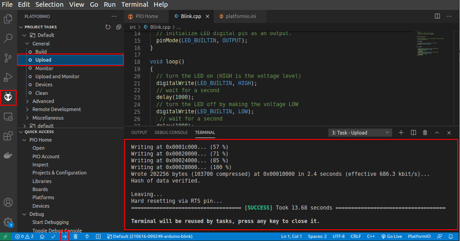This screenshot has width=460, height=241.
Task: Open the remote window indicator
Action: pyautogui.click(x=5, y=237)
